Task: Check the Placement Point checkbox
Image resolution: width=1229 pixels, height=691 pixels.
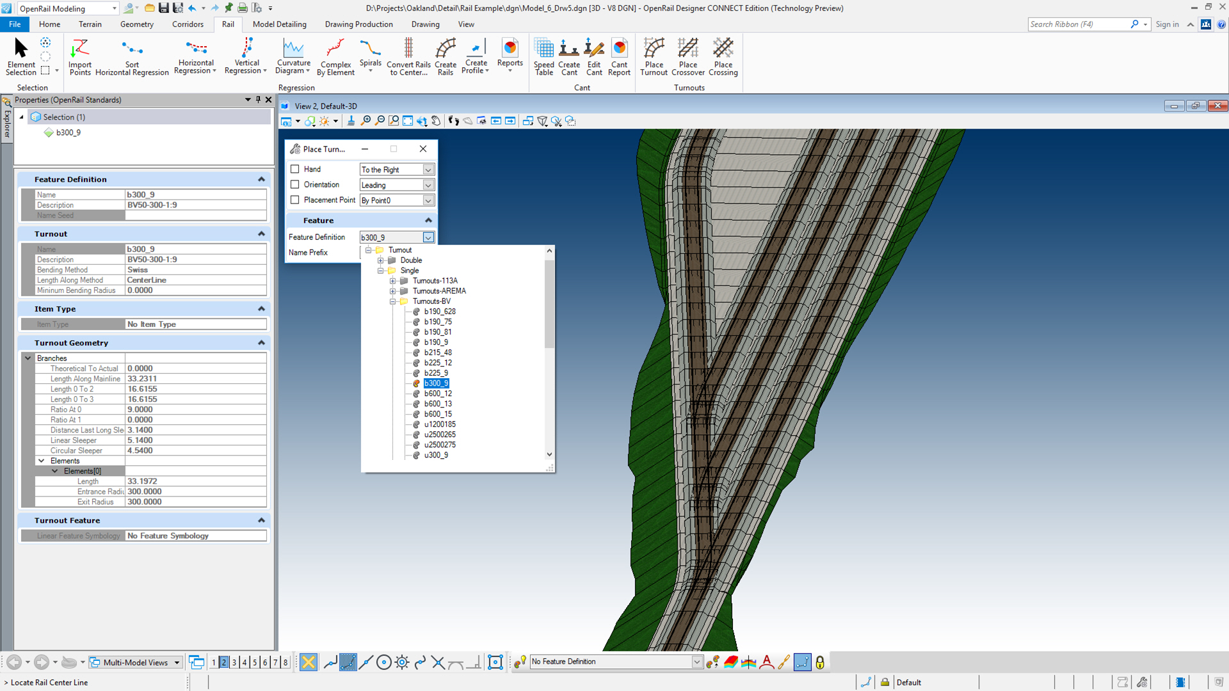Action: (x=295, y=200)
